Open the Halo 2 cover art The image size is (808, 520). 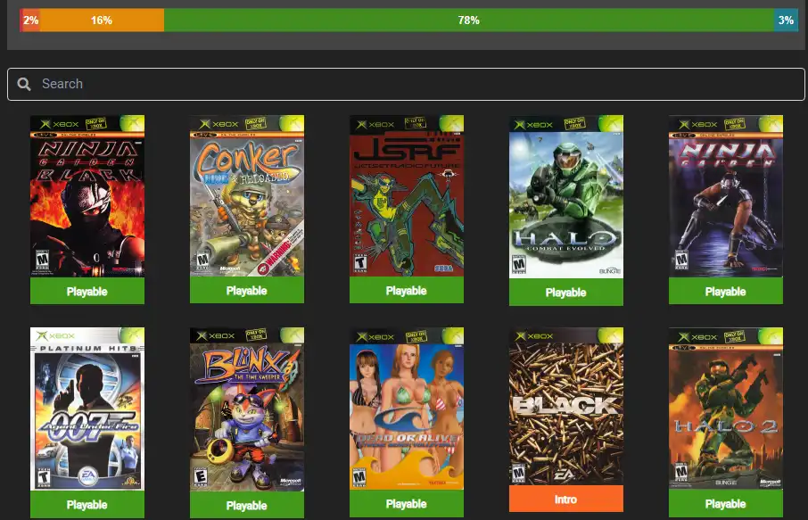pyautogui.click(x=726, y=409)
